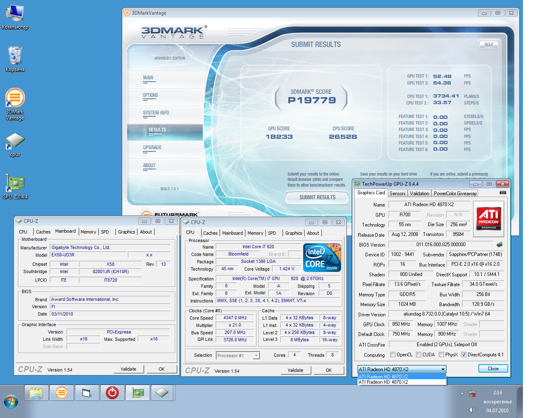Image resolution: width=545 pixels, height=418 pixels.
Task: Toggle the PhysX checkbox
Action: tap(441, 355)
